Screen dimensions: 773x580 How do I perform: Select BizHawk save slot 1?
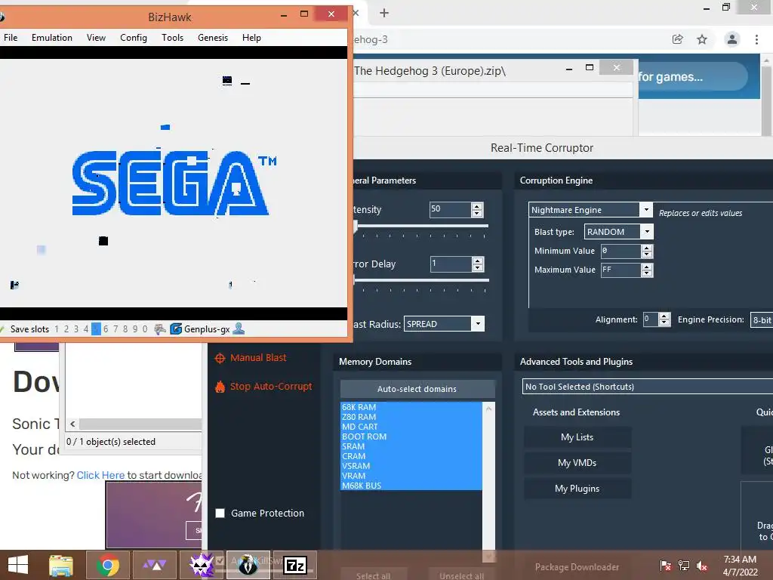pyautogui.click(x=57, y=329)
